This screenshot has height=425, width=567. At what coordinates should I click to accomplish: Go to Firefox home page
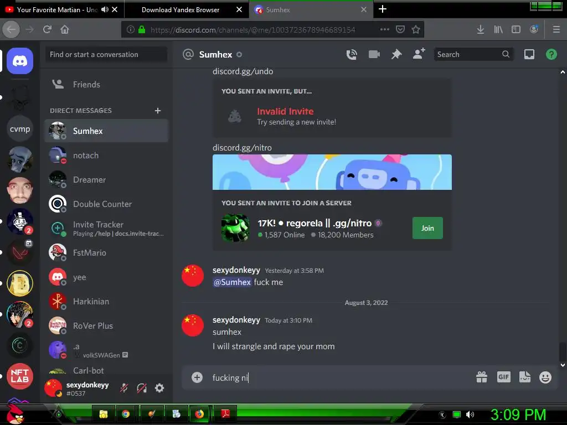point(65,29)
